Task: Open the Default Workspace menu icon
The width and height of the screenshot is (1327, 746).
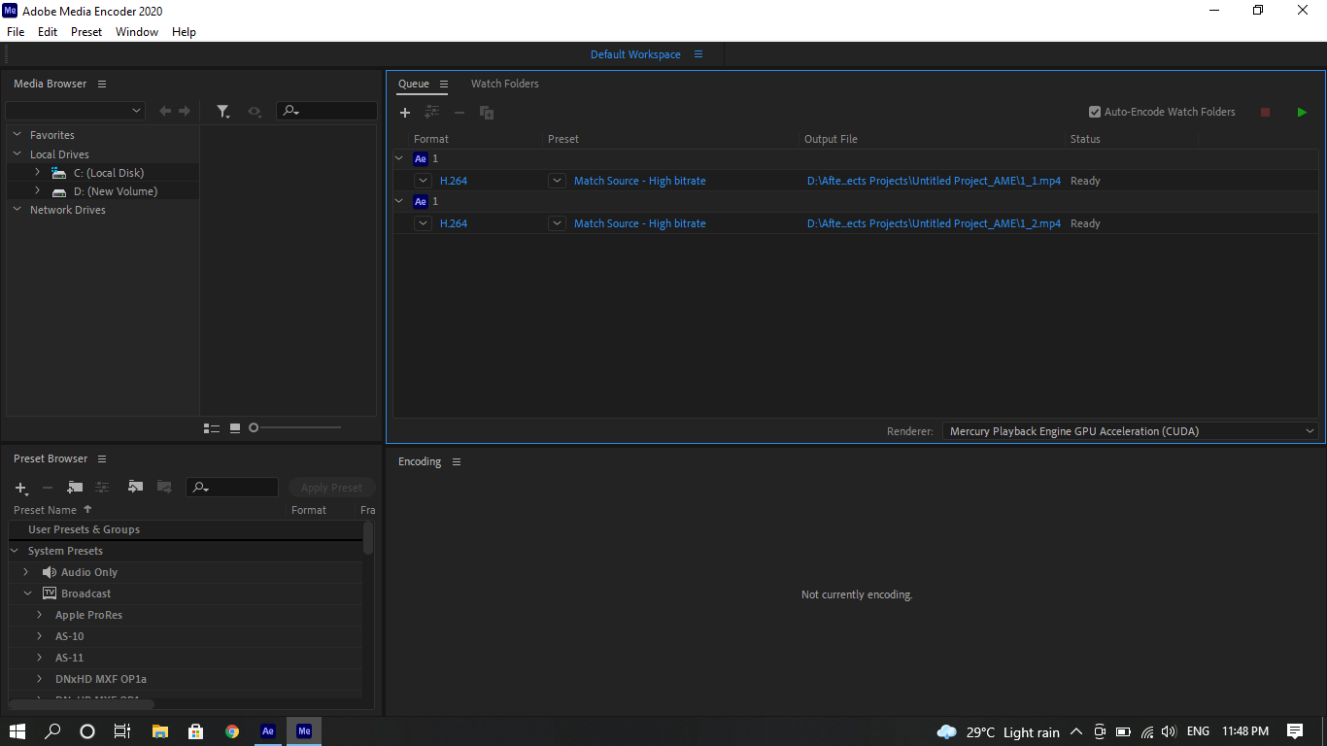Action: point(698,54)
